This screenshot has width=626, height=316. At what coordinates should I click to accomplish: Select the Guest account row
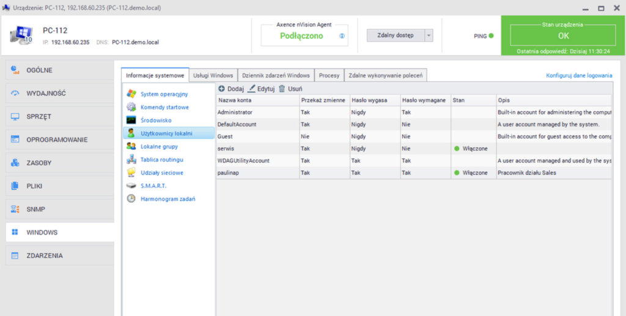[x=414, y=136]
